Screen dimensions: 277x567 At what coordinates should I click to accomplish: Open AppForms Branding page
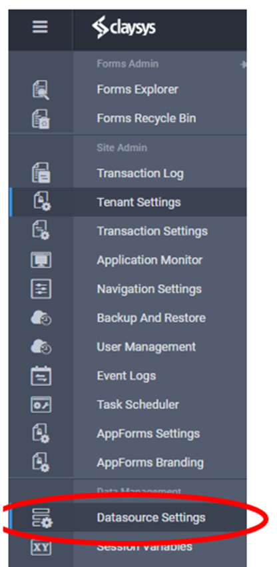click(x=150, y=462)
